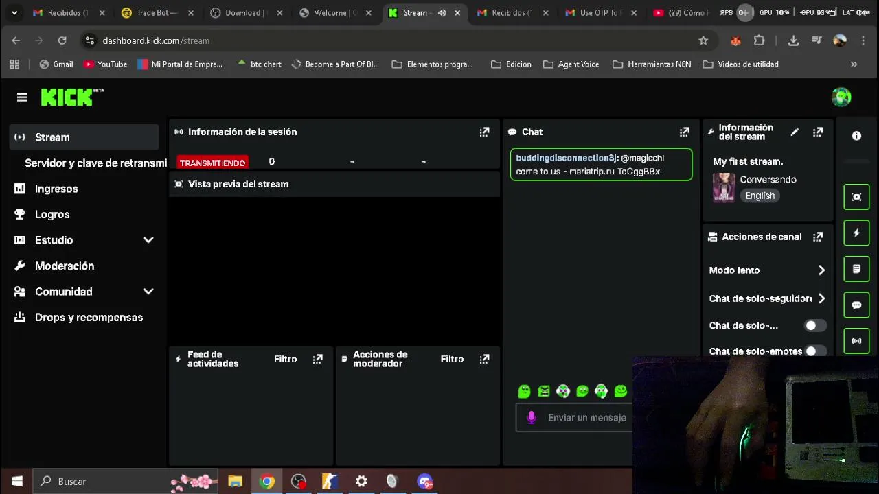
Task: Reload the dashboard page
Action: [62, 40]
